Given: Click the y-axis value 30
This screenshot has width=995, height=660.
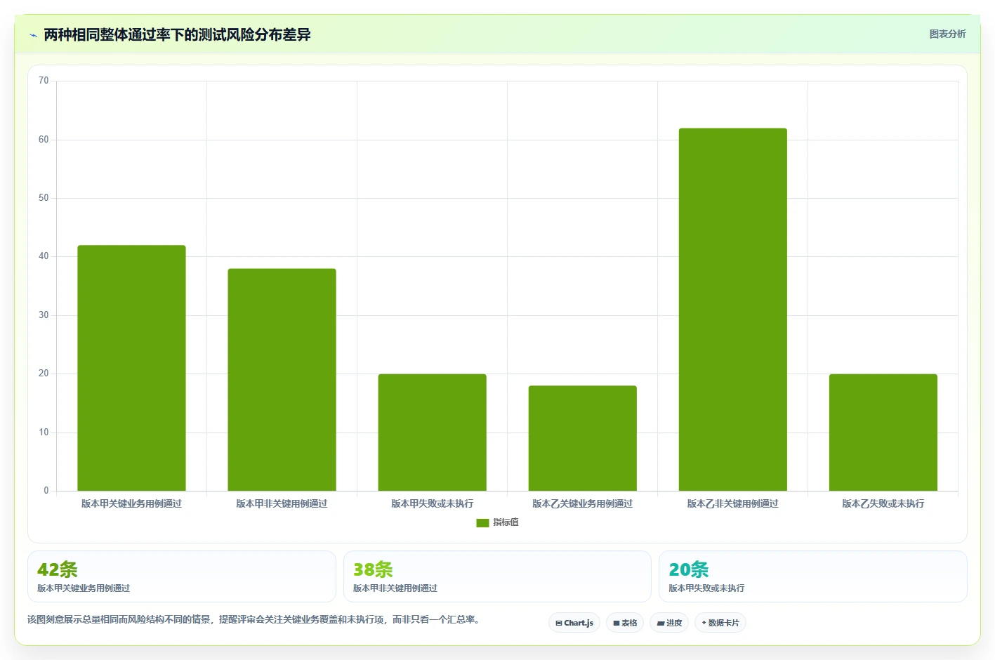Looking at the screenshot, I should click(44, 315).
